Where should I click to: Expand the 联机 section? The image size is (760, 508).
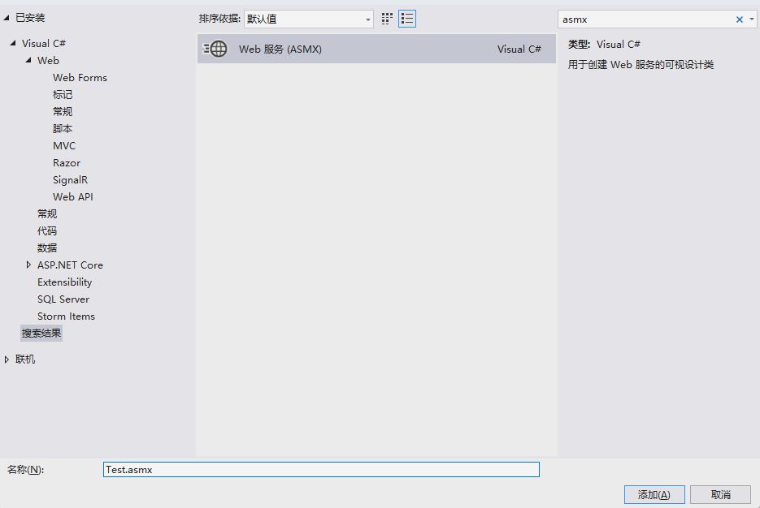(7, 359)
